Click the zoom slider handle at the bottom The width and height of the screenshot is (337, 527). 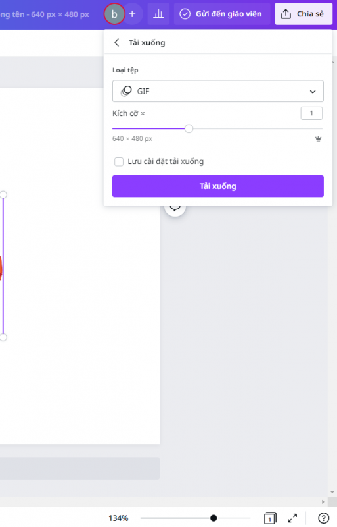point(213,518)
